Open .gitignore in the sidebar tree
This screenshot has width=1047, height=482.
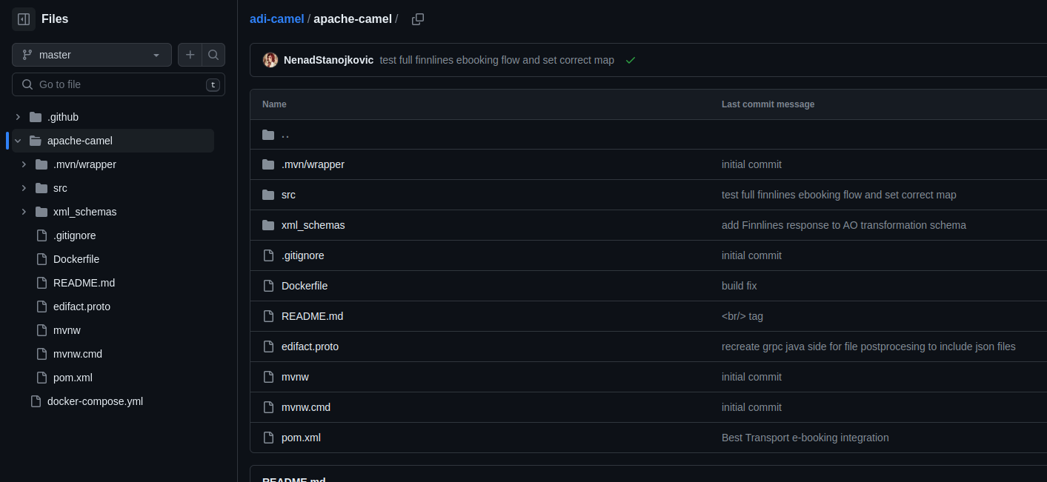tap(74, 235)
